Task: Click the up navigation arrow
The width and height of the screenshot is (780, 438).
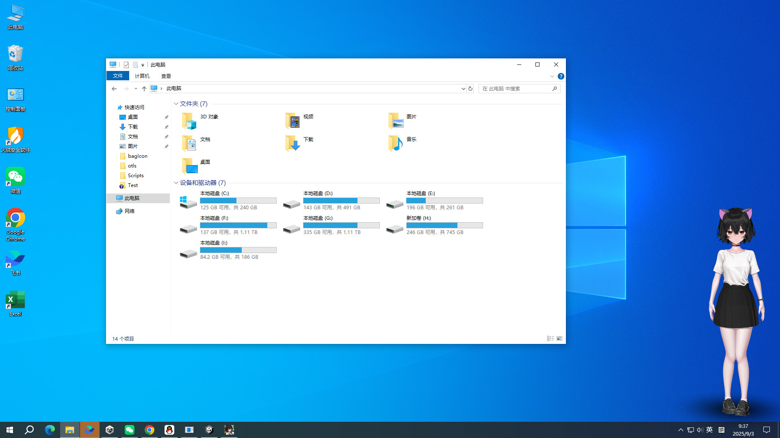Action: click(x=144, y=88)
